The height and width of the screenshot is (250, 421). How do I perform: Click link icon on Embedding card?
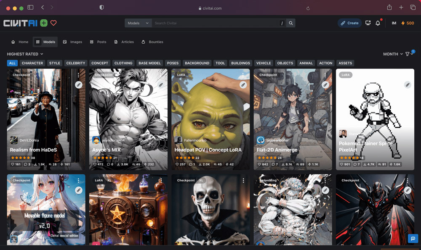(x=325, y=190)
